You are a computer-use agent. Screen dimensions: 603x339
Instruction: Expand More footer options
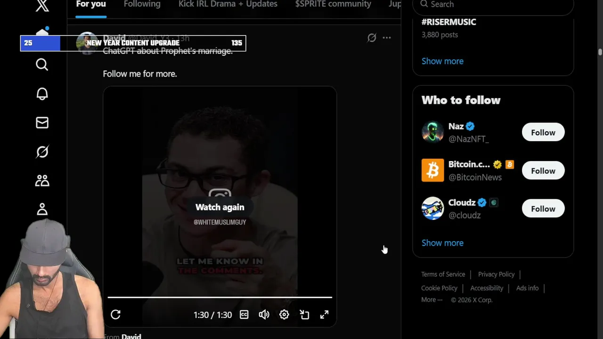point(432,300)
